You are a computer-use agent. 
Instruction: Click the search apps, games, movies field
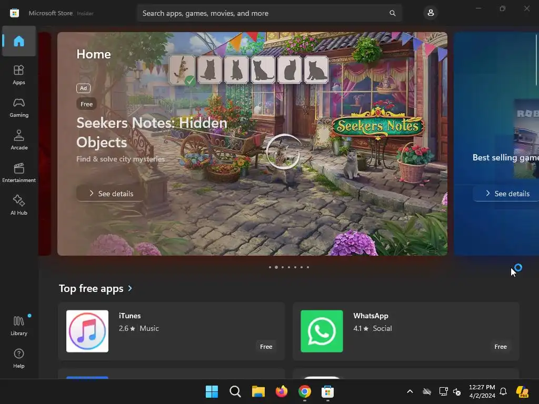[x=269, y=13]
